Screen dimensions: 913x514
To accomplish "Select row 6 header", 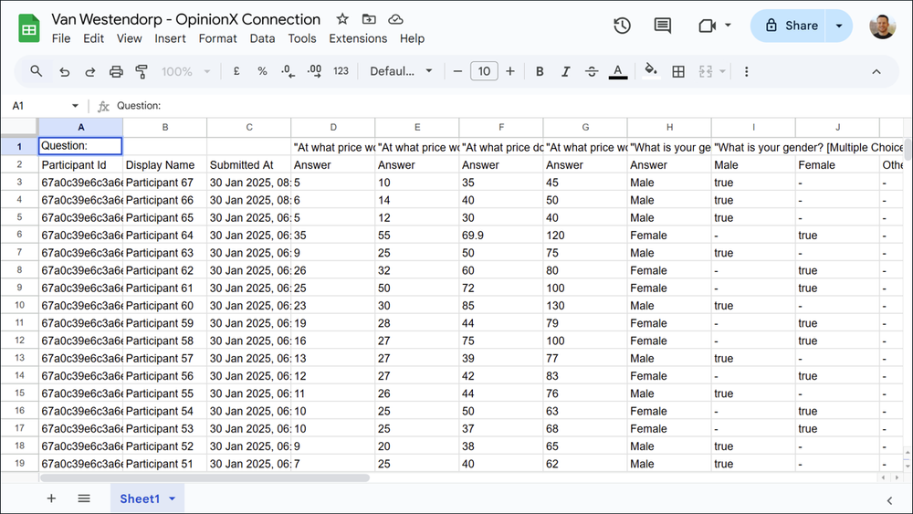I will coord(19,235).
